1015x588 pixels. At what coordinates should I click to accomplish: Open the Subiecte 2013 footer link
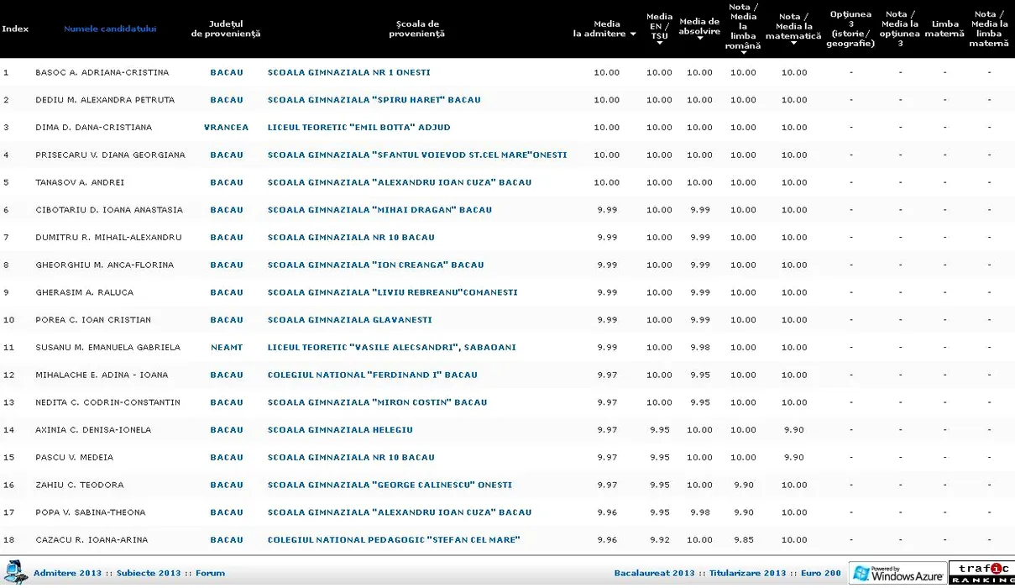tap(149, 573)
